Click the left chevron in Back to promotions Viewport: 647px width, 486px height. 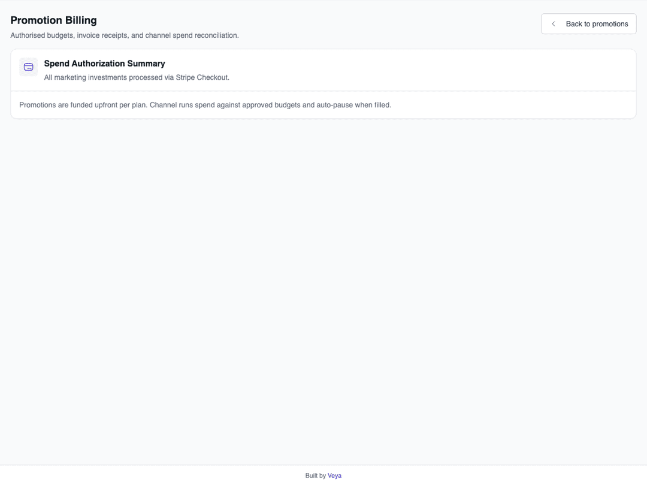(x=554, y=24)
